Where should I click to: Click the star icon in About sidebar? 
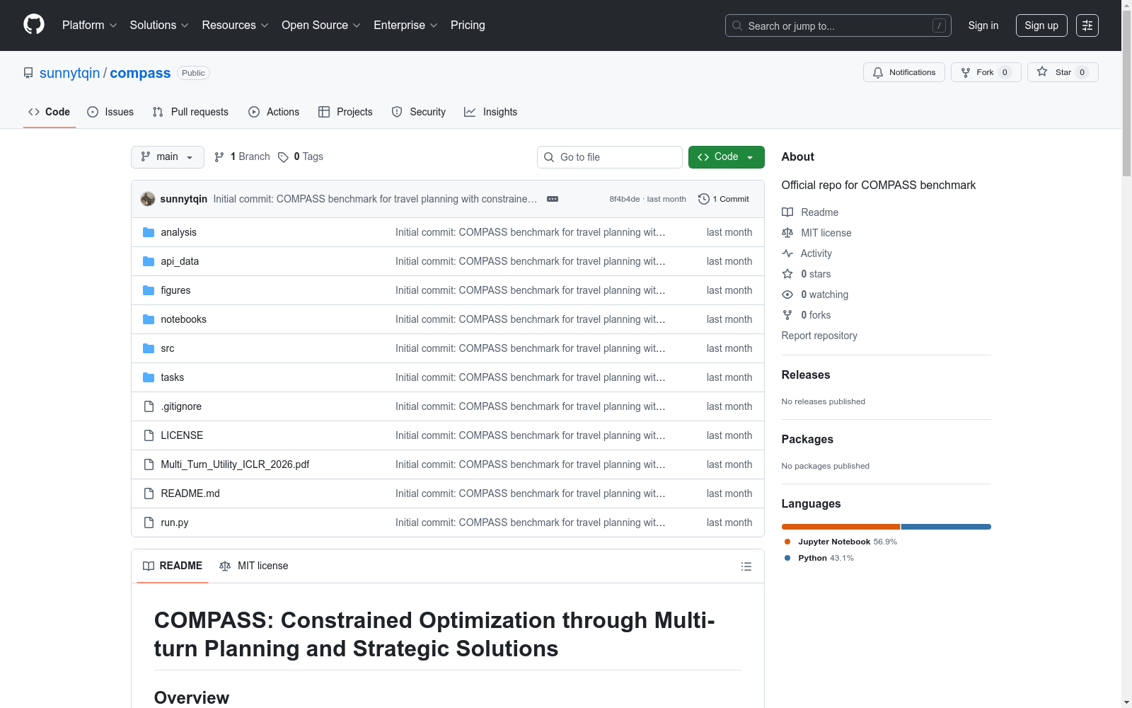tap(787, 274)
